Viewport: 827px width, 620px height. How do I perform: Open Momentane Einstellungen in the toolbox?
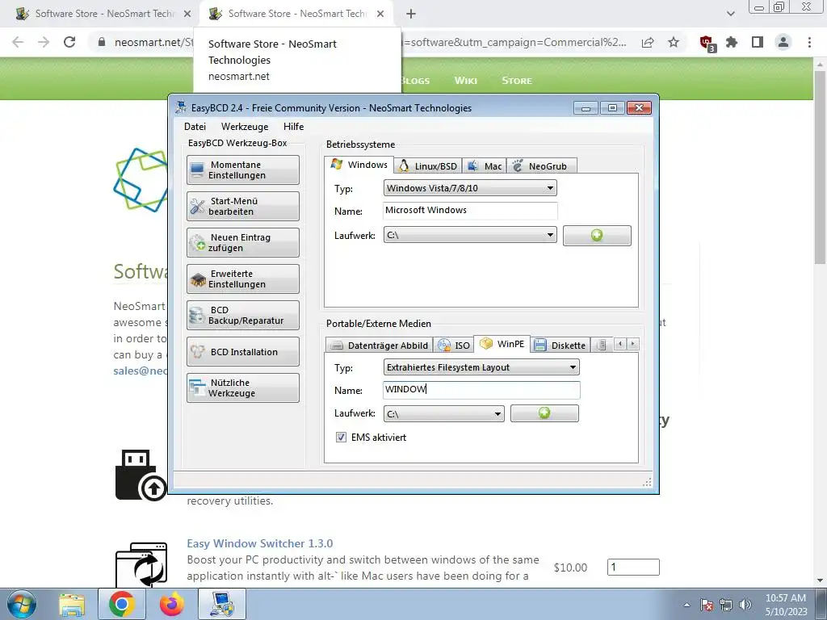pos(242,170)
